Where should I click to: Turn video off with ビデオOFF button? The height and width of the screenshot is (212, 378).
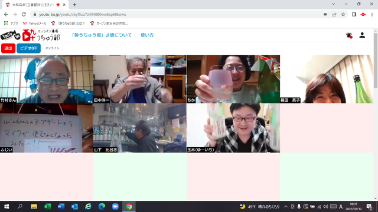tap(28, 48)
